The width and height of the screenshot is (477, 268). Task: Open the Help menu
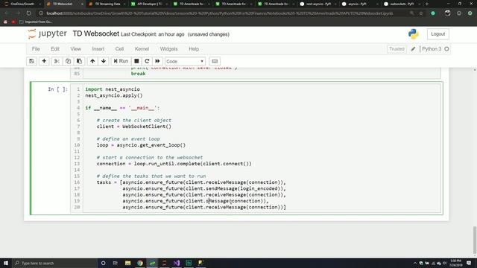click(194, 49)
